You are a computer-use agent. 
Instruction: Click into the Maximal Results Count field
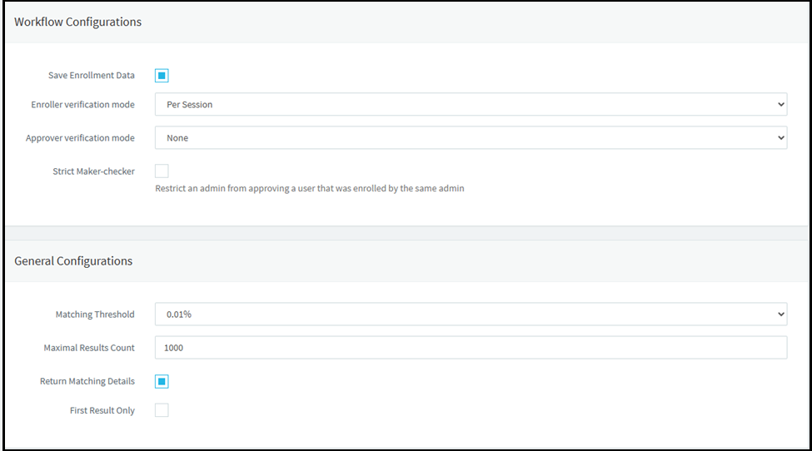pyautogui.click(x=471, y=348)
